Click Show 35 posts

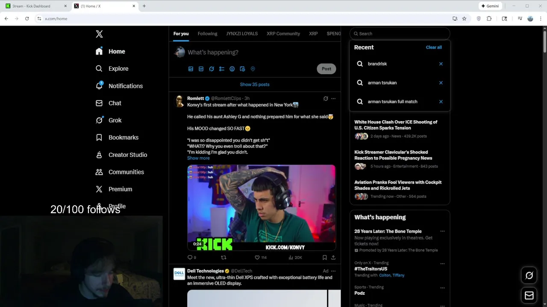(255, 84)
